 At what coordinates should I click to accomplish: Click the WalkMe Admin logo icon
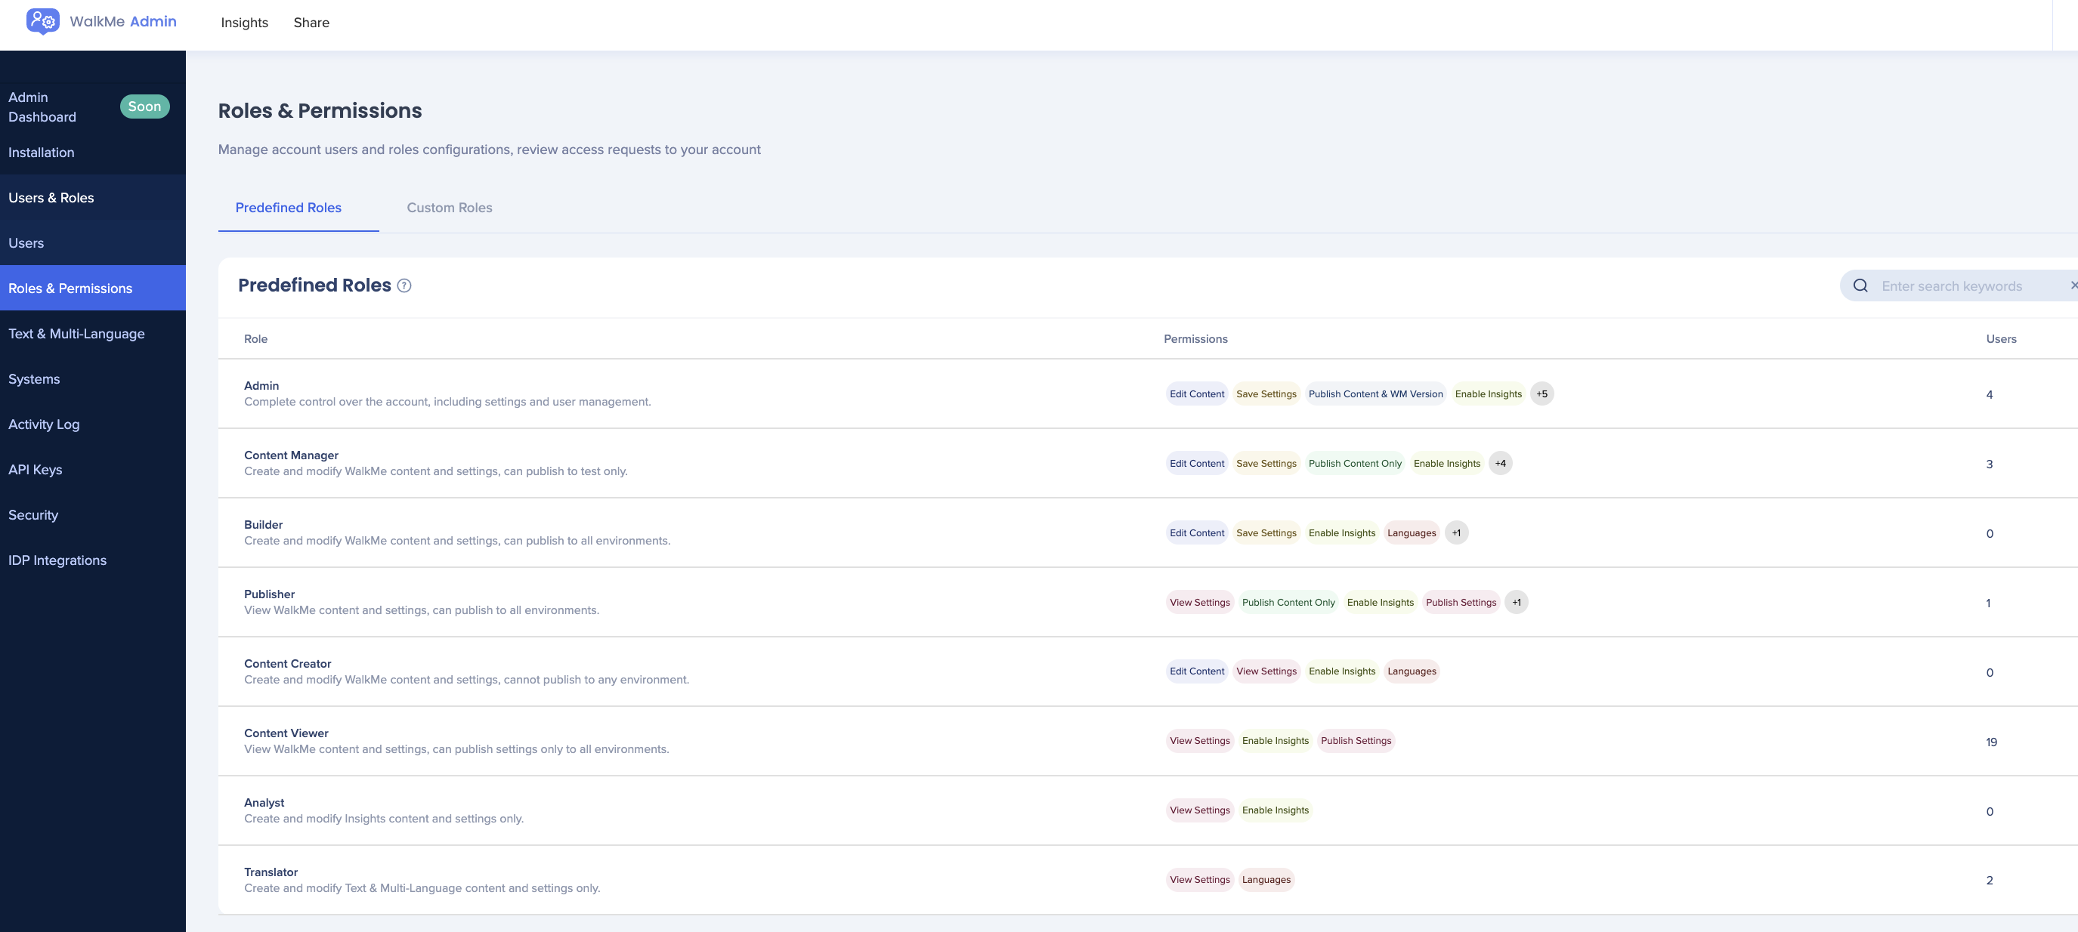[x=42, y=21]
